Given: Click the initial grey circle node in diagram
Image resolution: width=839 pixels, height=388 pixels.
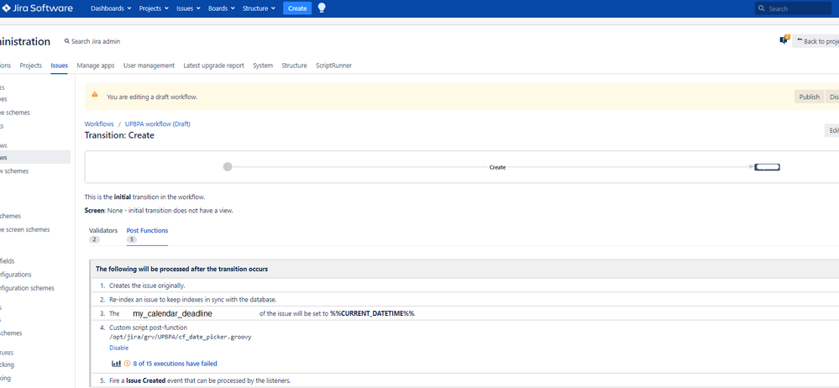Looking at the screenshot, I should (228, 167).
